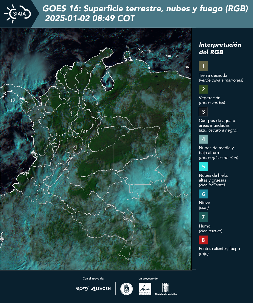Click the "Con el apoyo de:" caption
The width and height of the screenshot is (253, 303).
coord(93,279)
